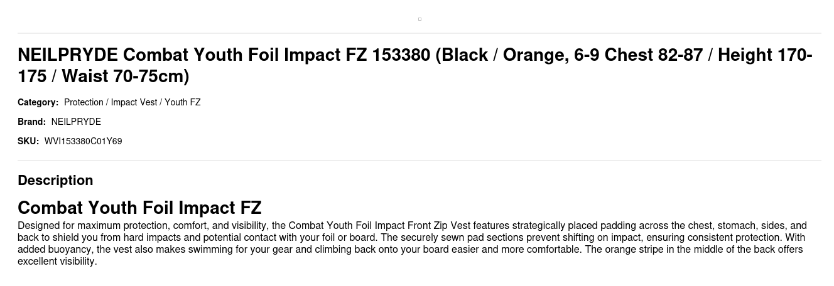Click the small image placeholder at top
The image size is (834, 286).
(x=420, y=19)
